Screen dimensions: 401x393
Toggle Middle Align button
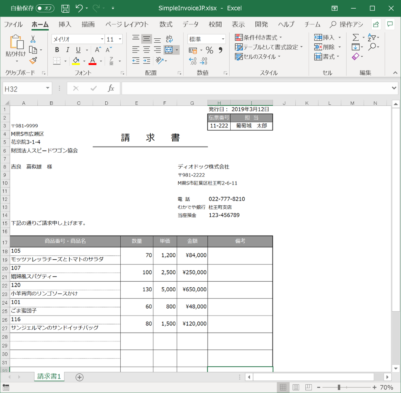(x=146, y=39)
